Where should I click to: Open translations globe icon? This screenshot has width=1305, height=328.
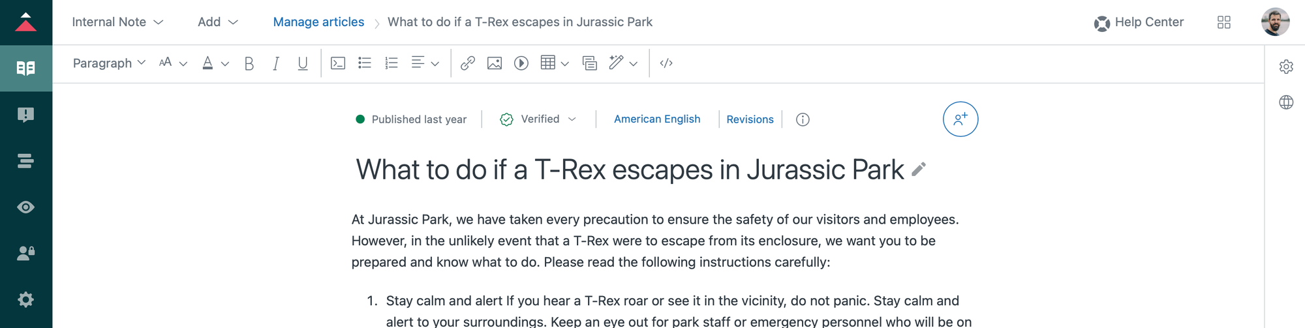pos(1286,102)
